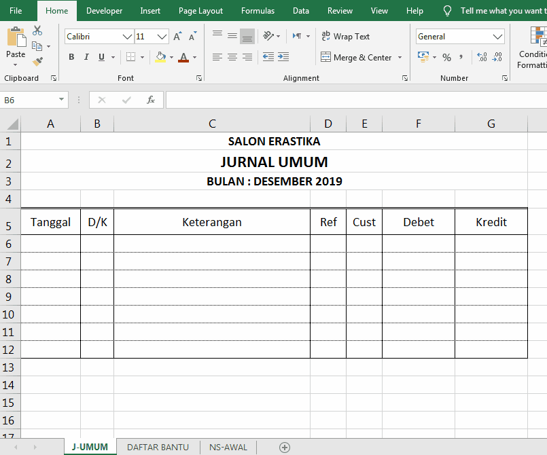
Task: Open the Formulas tab
Action: (258, 11)
